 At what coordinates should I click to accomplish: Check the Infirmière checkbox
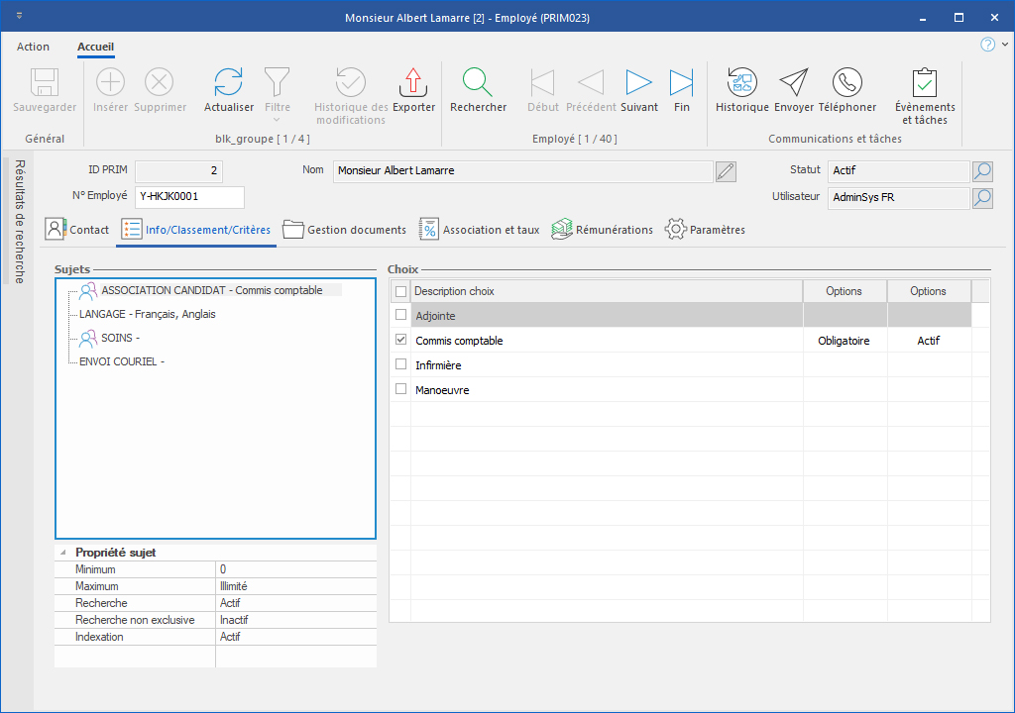pos(401,364)
